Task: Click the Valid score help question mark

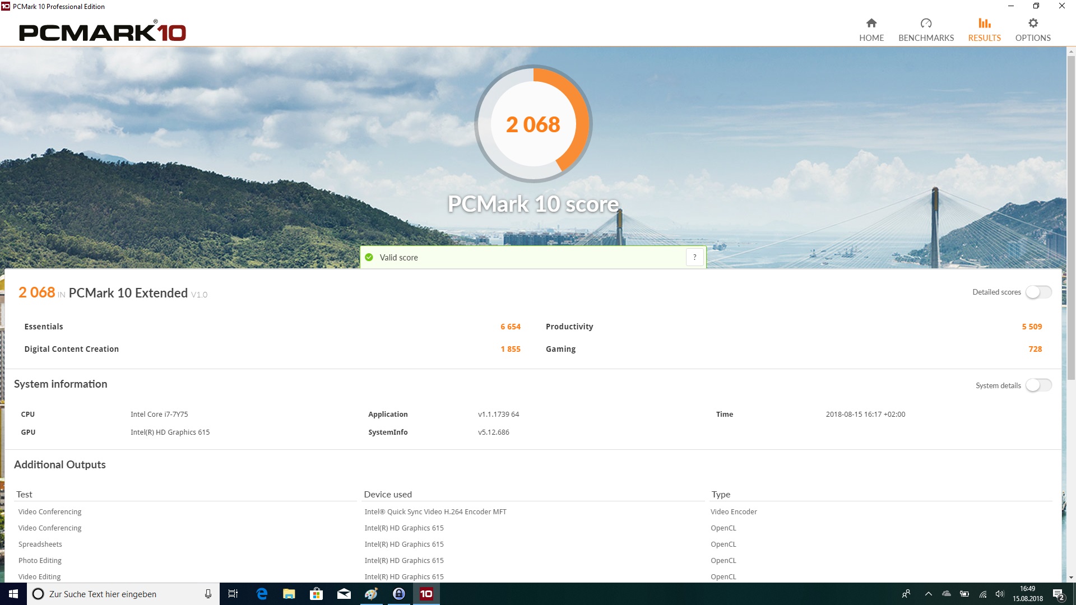Action: pyautogui.click(x=694, y=257)
